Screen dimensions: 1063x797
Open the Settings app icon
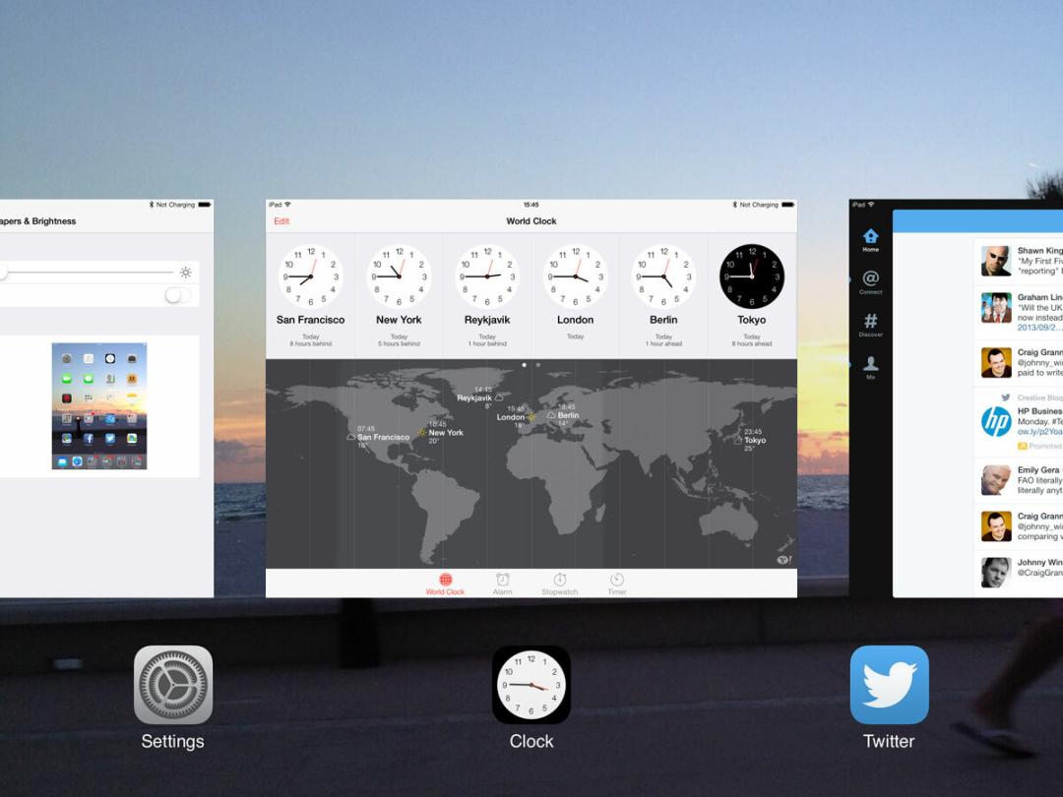pos(173,685)
